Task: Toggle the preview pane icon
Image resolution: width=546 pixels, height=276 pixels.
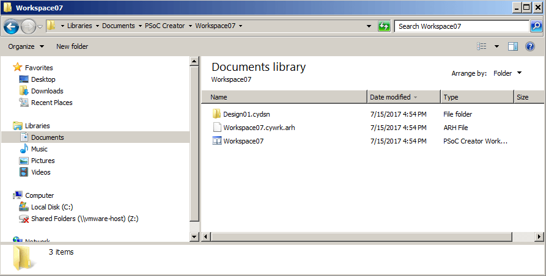Action: point(513,46)
